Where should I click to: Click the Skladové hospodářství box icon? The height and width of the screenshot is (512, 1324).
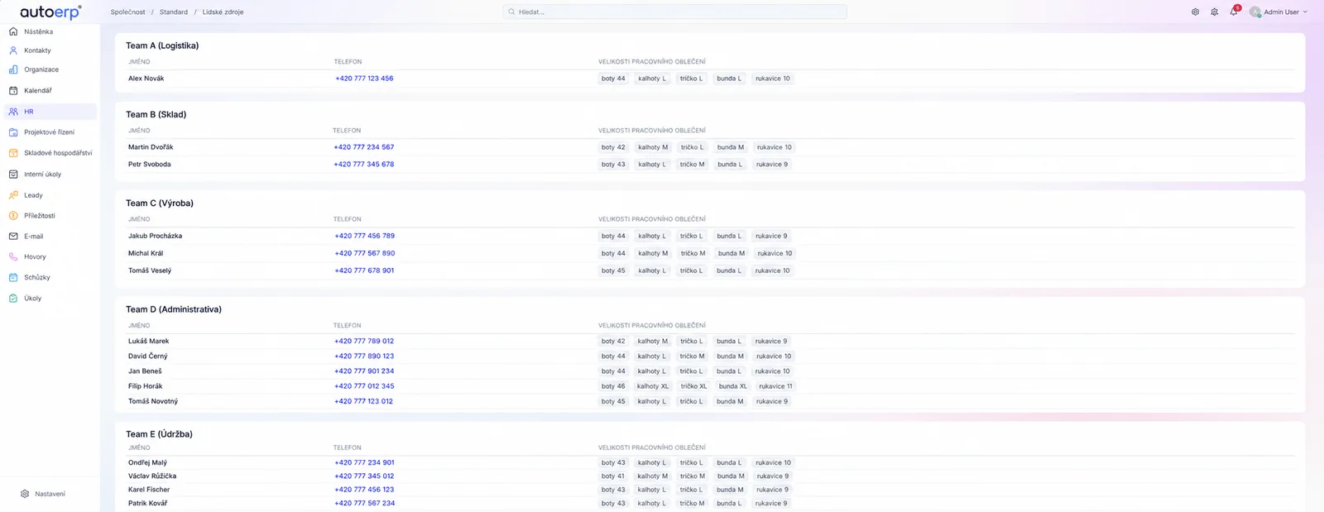click(13, 153)
